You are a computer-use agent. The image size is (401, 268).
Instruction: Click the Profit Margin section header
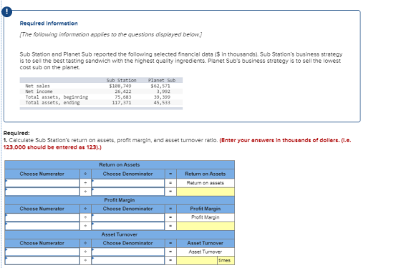(x=120, y=200)
